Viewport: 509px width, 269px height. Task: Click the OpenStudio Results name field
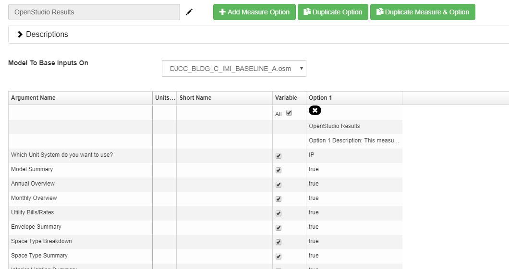coord(94,12)
